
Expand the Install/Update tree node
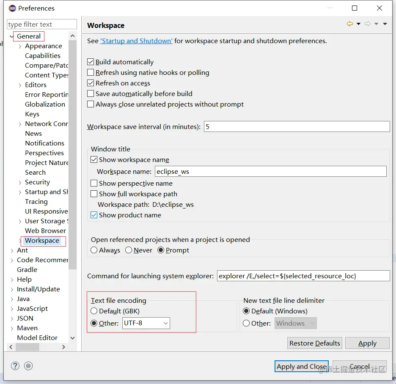coord(12,290)
